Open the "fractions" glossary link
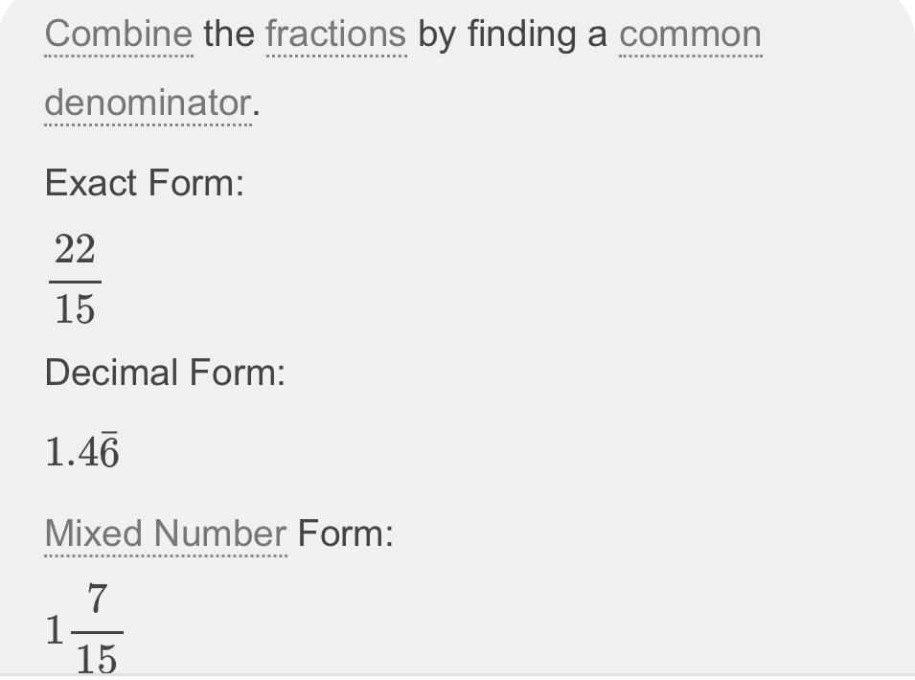Viewport: 915px width, 680px height. click(x=336, y=34)
